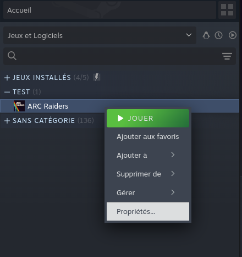Toggle the Linux penguin compatibility filter
The width and height of the screenshot is (242, 257).
pos(206,35)
